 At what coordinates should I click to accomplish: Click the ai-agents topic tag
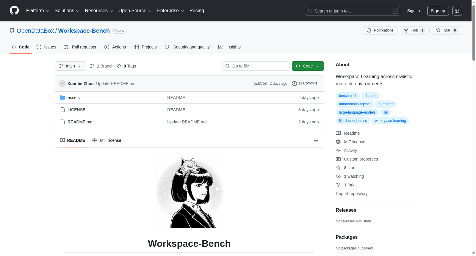coord(386,104)
